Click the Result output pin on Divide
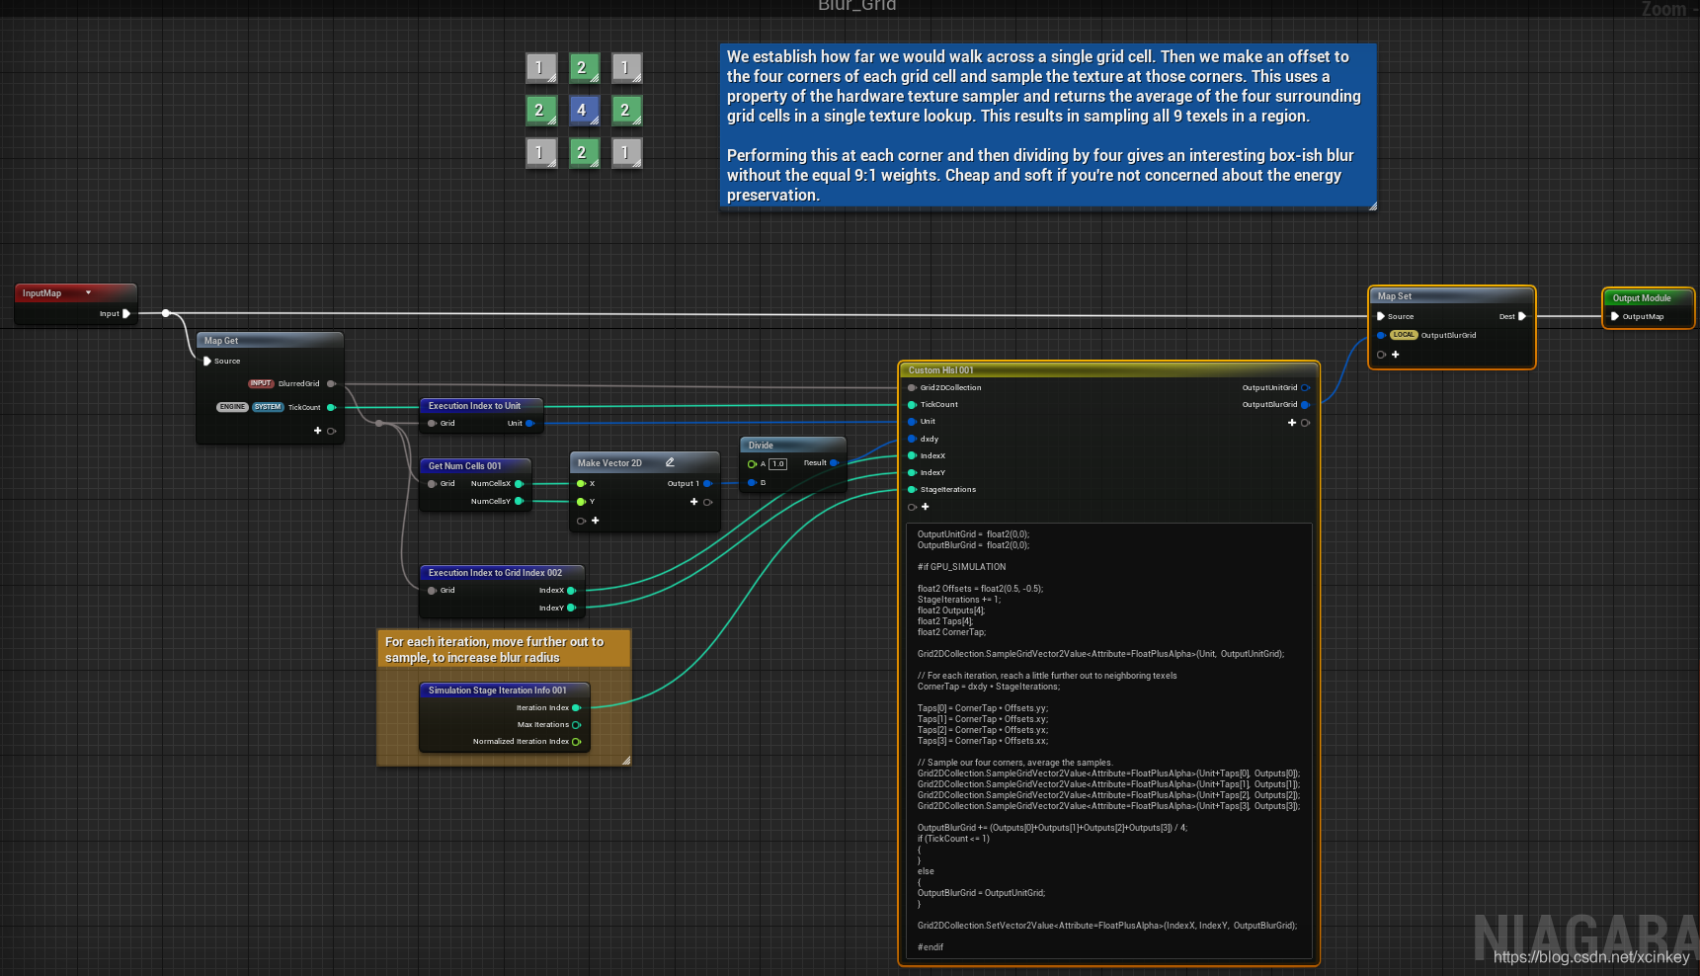The width and height of the screenshot is (1700, 976). click(834, 462)
